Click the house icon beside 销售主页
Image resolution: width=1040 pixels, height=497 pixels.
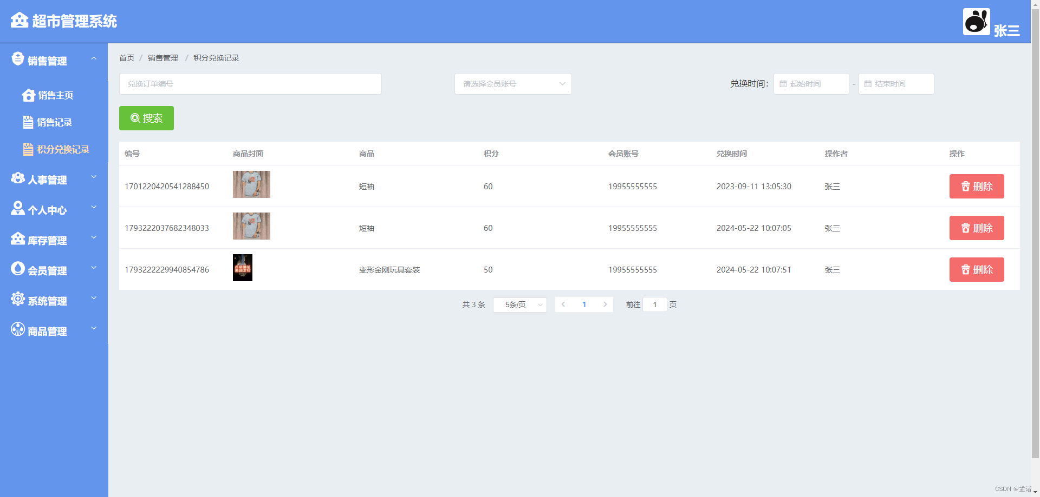[x=29, y=95]
